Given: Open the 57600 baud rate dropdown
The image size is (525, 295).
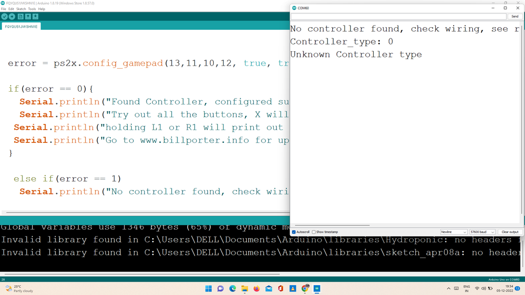Looking at the screenshot, I should 482,232.
